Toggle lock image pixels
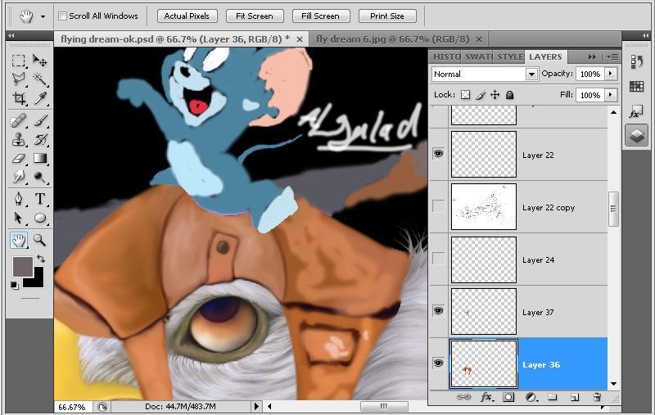The height and width of the screenshot is (415, 655). (x=481, y=95)
